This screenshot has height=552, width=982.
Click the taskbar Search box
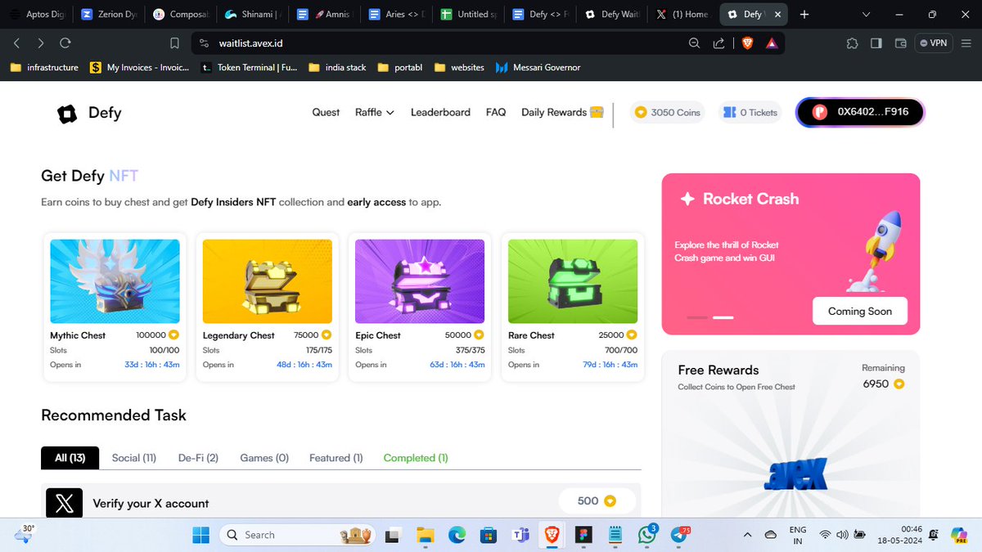(x=298, y=535)
